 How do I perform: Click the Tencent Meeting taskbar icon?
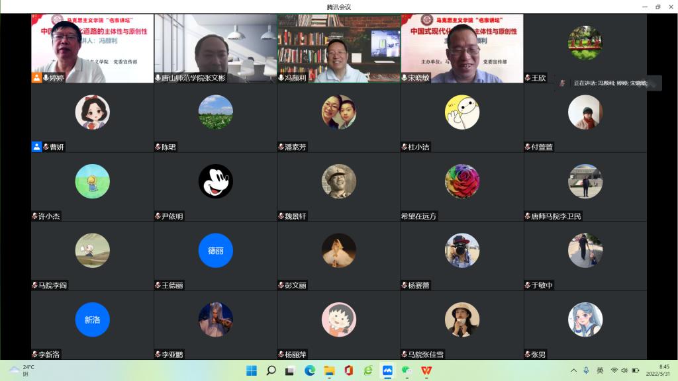coord(388,370)
